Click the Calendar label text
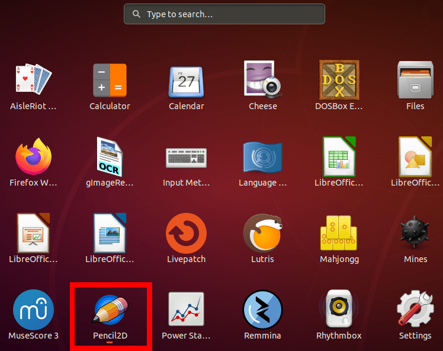The height and width of the screenshot is (351, 443). click(186, 106)
